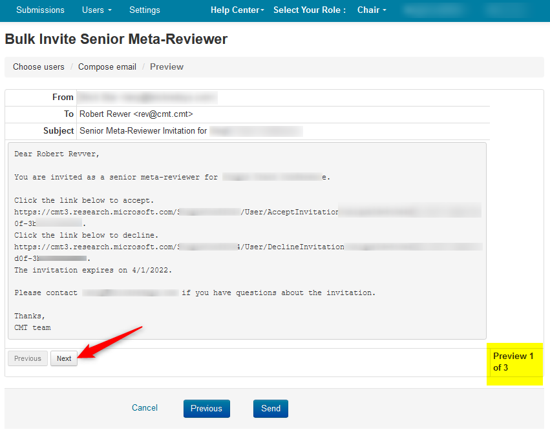Image resolution: width=550 pixels, height=432 pixels.
Task: Click the 'Please contact' line in email body
Action: pos(195,293)
